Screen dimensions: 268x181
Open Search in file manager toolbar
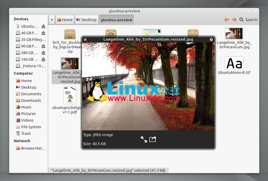tap(248, 20)
